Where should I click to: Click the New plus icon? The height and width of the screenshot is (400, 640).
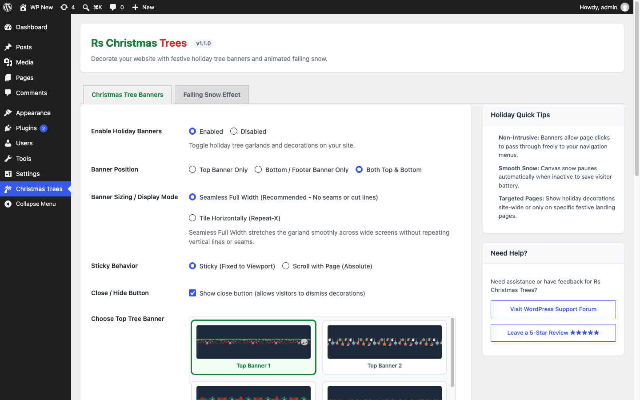(x=135, y=7)
